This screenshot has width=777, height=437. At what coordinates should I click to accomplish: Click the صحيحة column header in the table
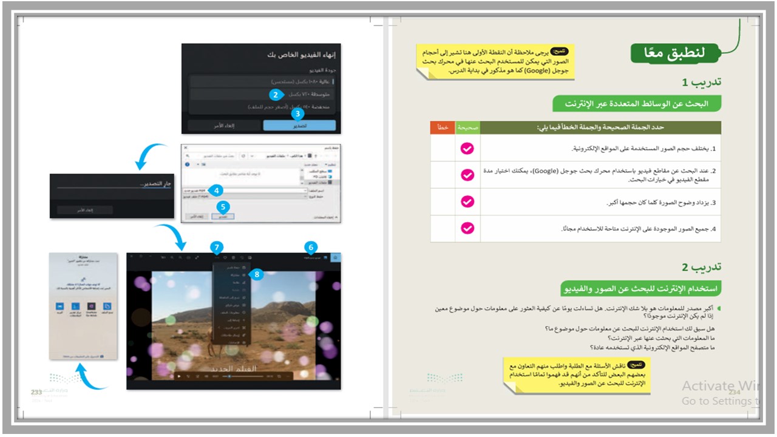(467, 127)
